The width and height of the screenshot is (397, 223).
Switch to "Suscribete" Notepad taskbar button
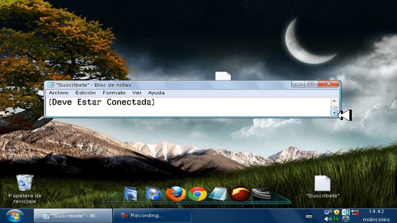73,216
